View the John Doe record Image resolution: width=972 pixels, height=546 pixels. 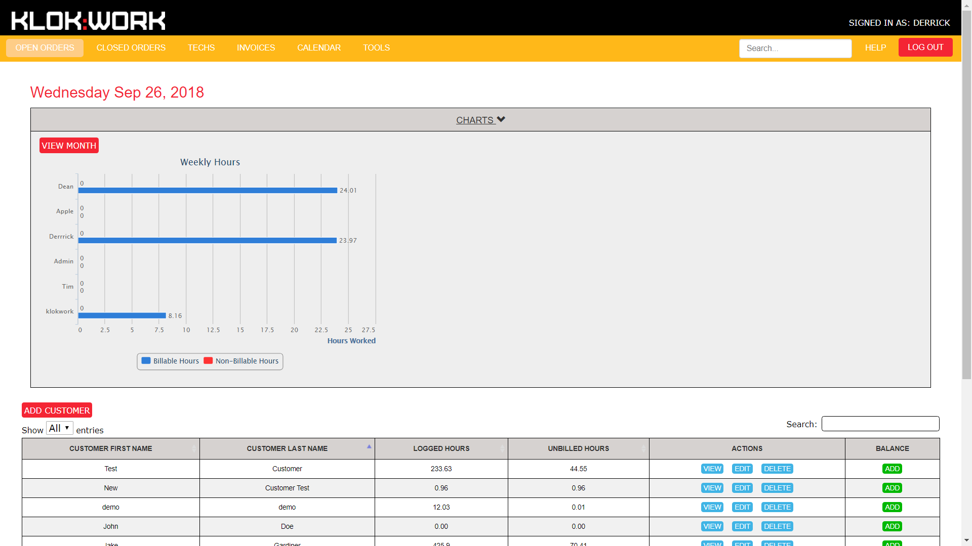[712, 526]
